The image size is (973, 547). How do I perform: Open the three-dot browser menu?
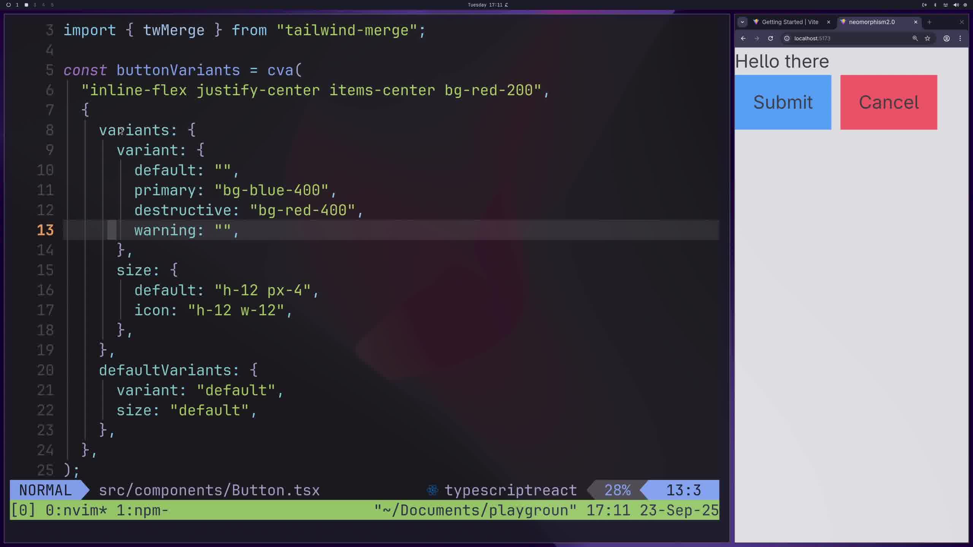[x=960, y=38]
